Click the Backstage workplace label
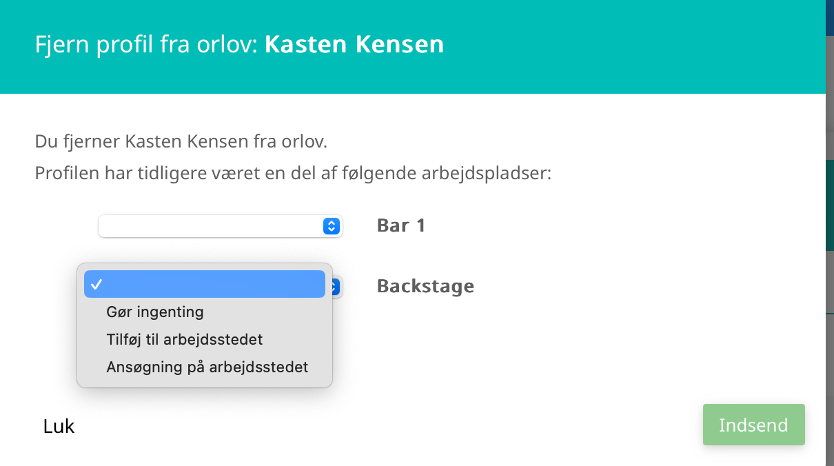 coord(425,286)
